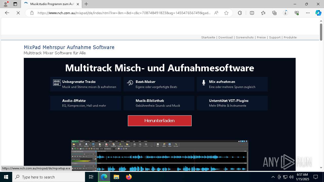This screenshot has height=182, width=324.
Task: Click the Unbegrenzte Tracks feature tile
Action: [x=86, y=84]
